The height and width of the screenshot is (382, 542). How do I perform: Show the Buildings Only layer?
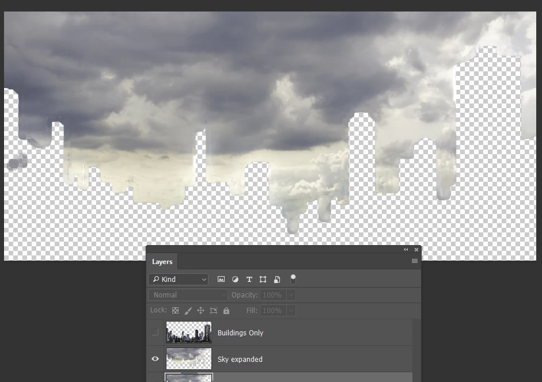point(155,333)
